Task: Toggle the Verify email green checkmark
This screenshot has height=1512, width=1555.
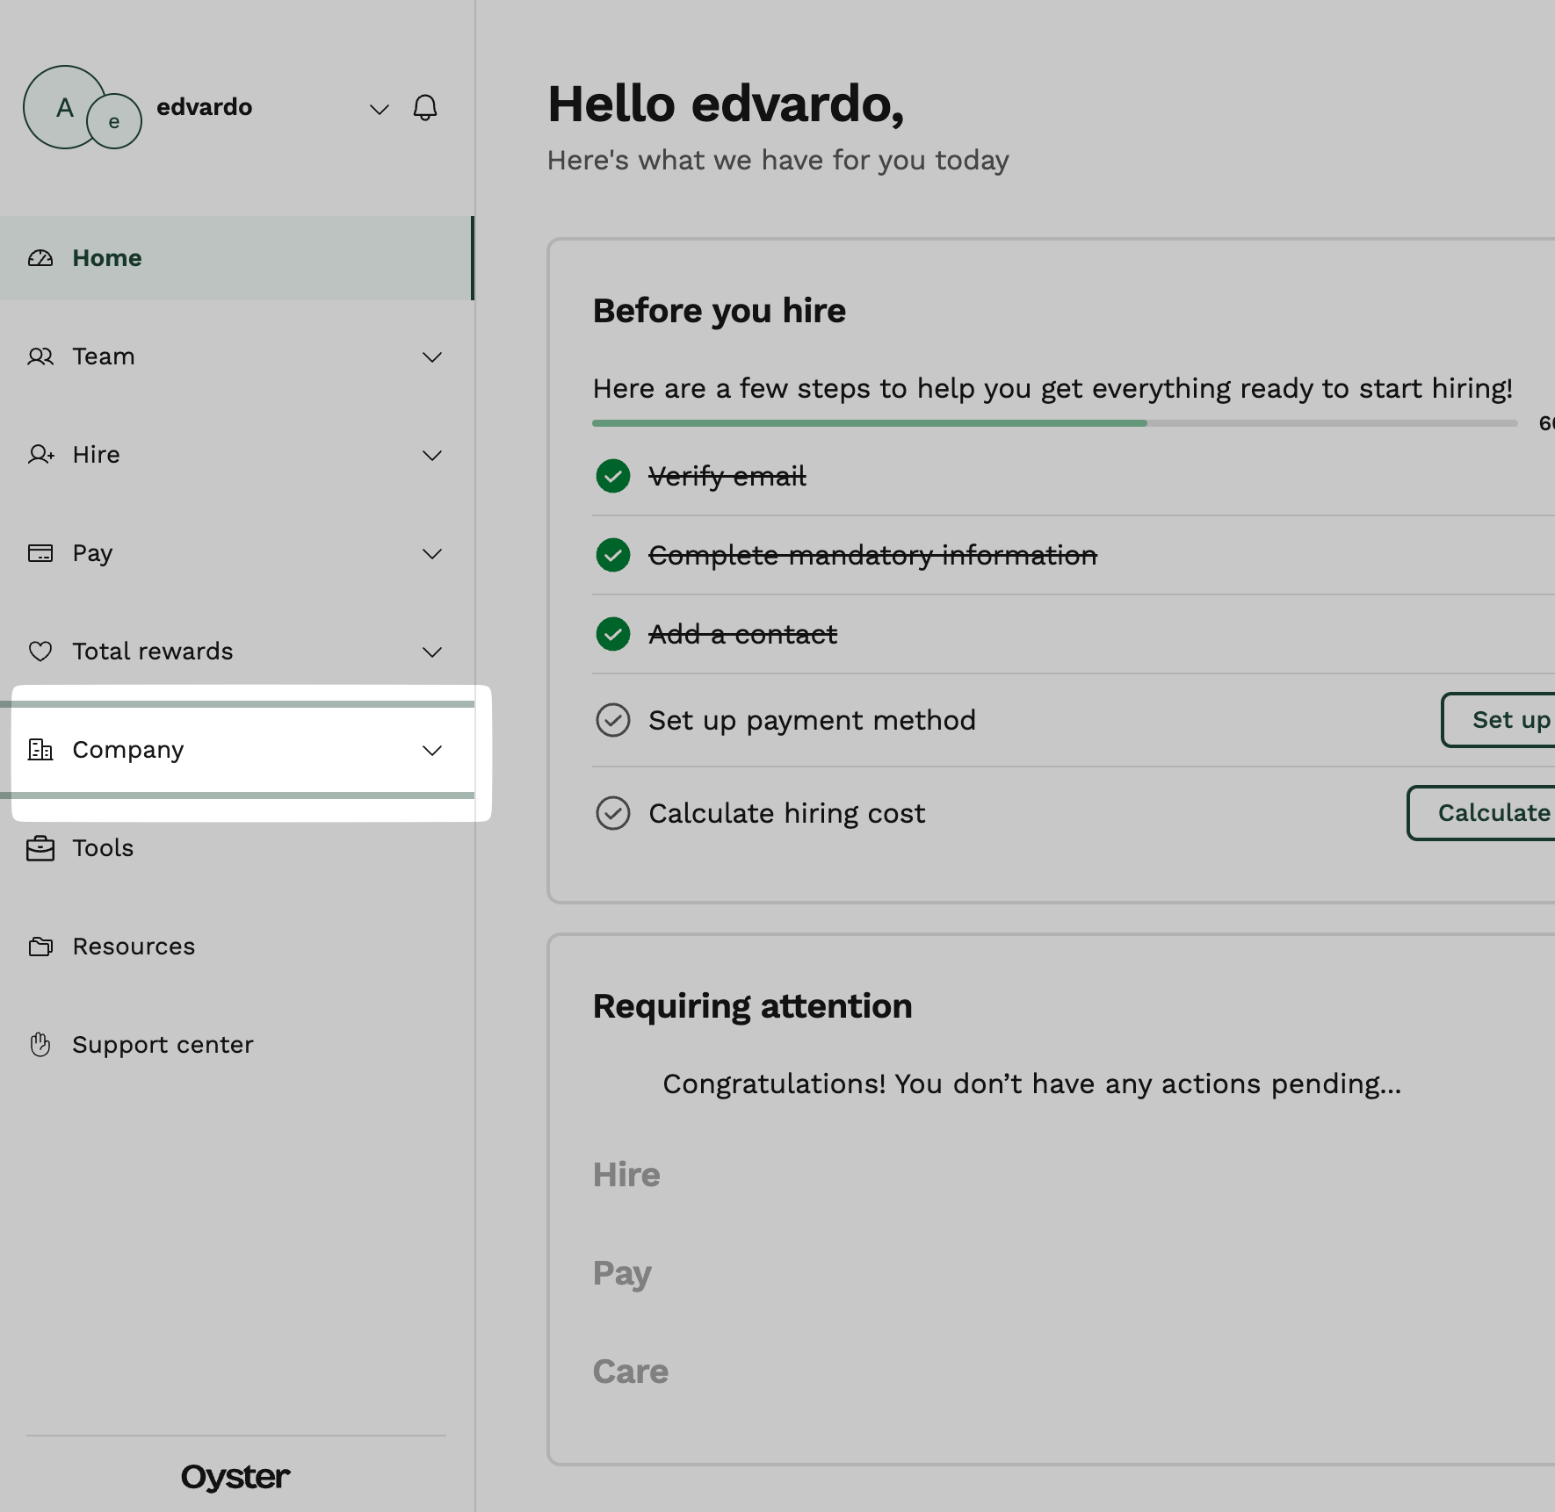Action: point(613,476)
